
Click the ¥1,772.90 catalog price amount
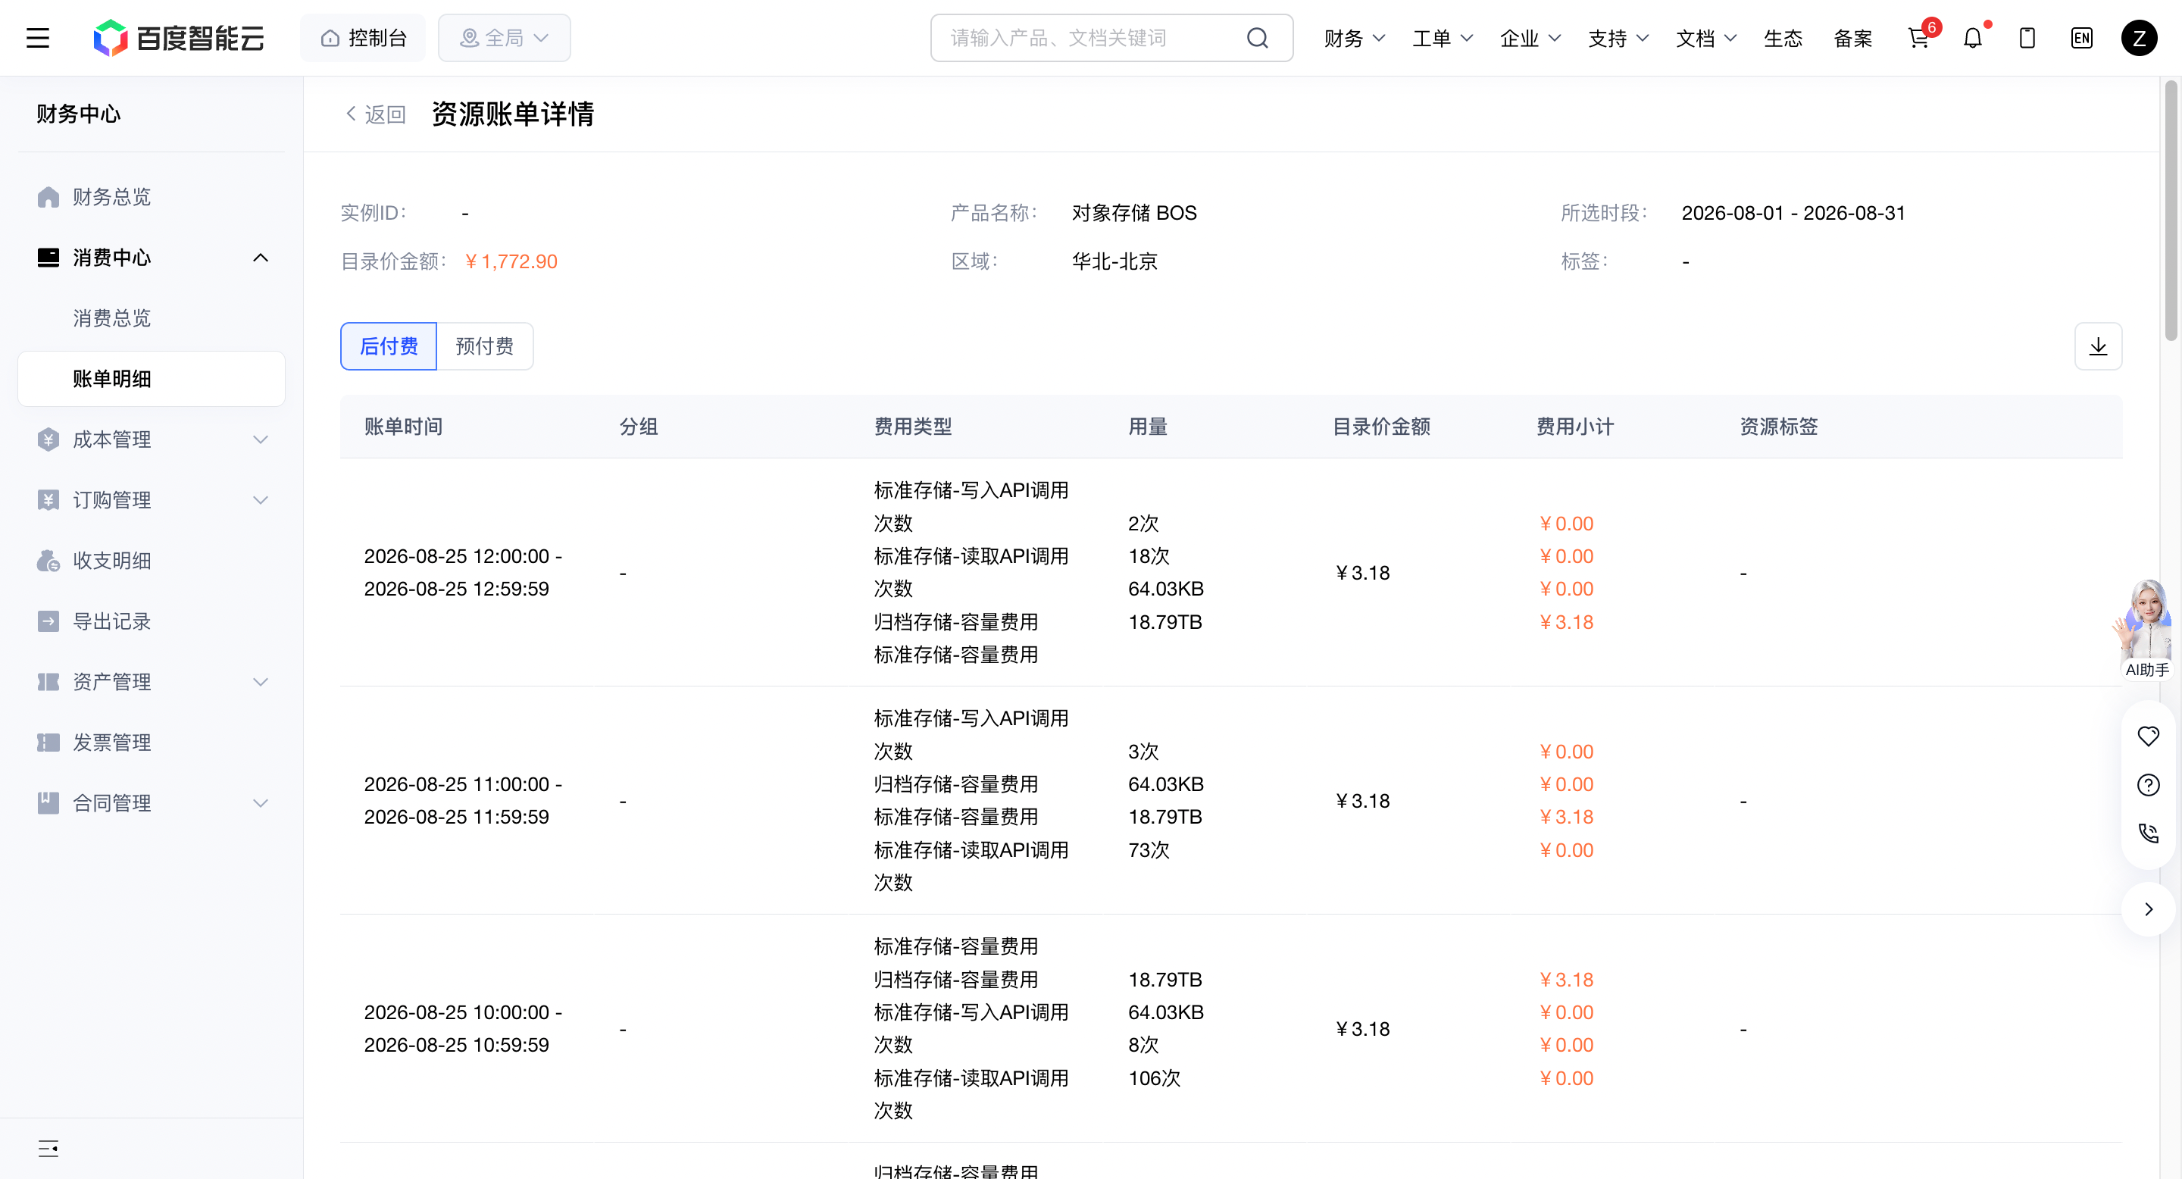click(x=511, y=261)
